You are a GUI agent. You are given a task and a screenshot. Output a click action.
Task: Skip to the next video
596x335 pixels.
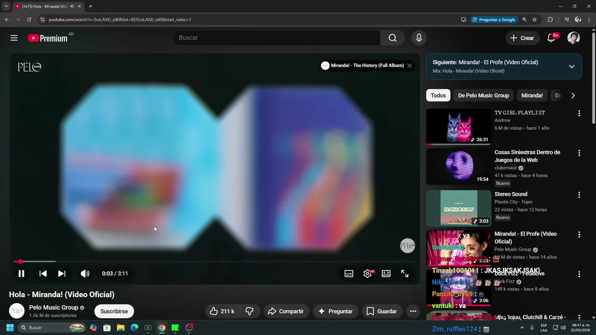(62, 274)
